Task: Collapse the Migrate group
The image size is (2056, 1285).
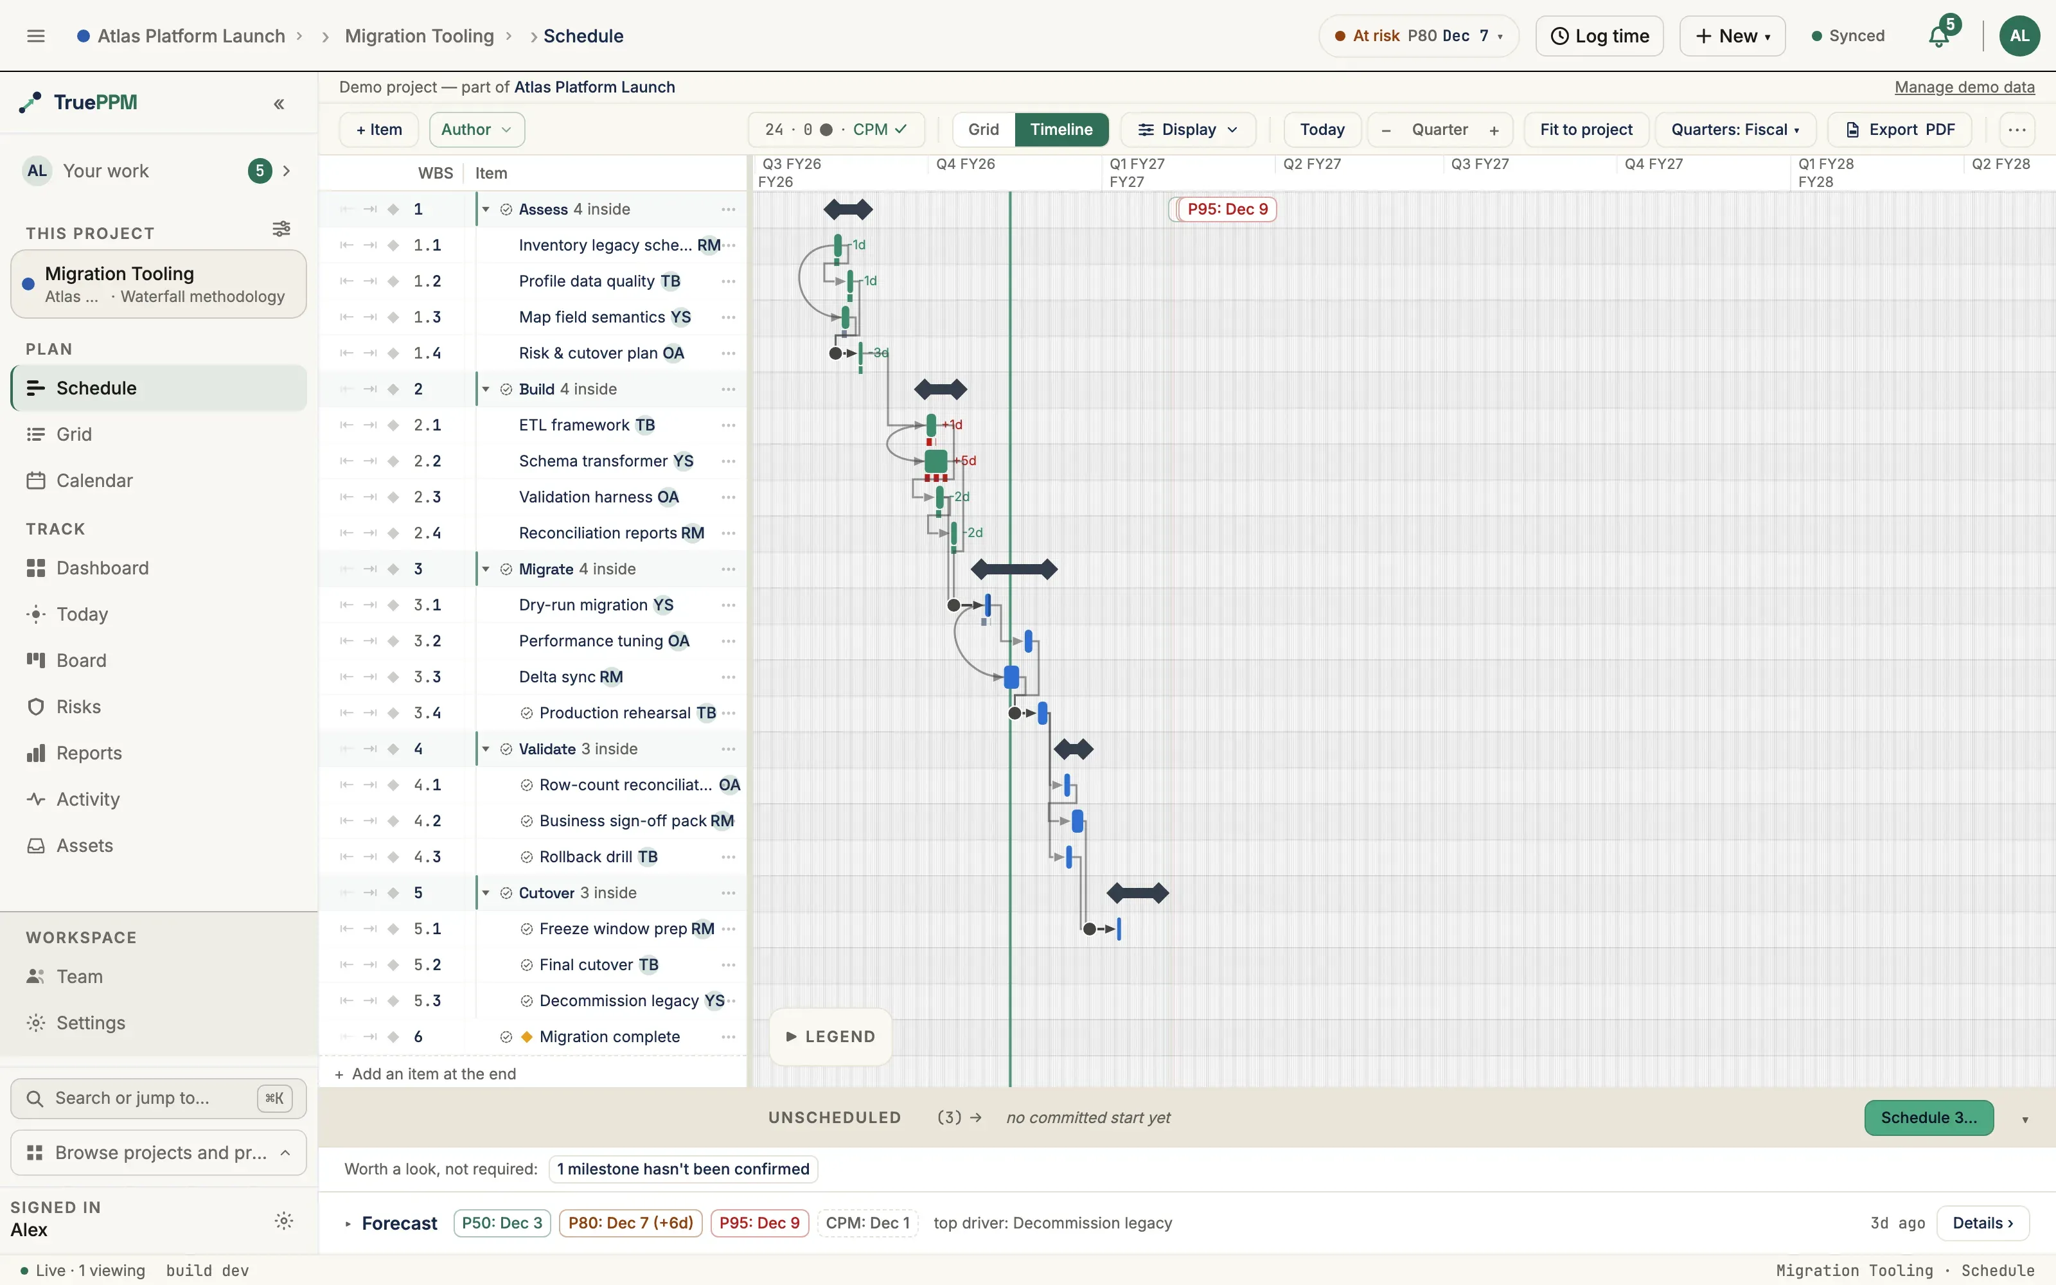Action: tap(486, 569)
